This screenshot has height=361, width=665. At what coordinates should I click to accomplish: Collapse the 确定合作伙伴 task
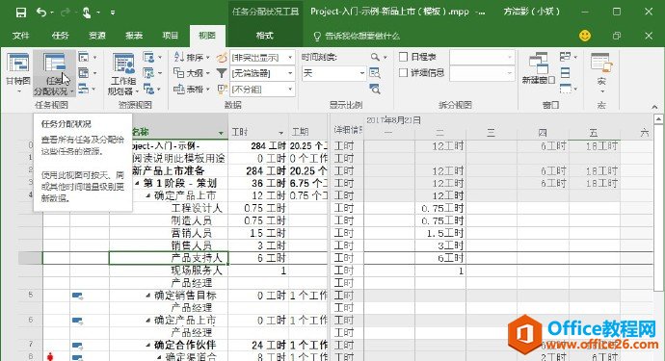pyautogui.click(x=148, y=346)
